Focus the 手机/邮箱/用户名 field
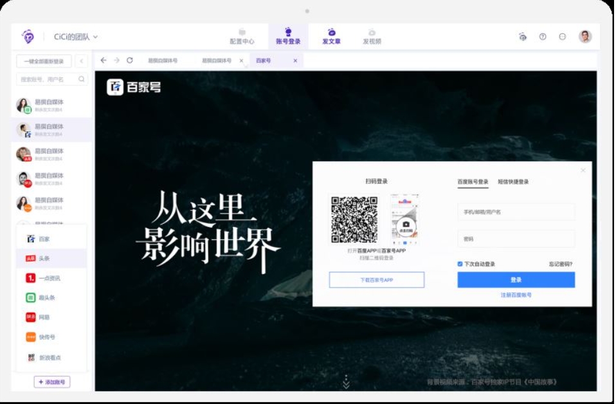This screenshot has height=404, width=616. 516,212
